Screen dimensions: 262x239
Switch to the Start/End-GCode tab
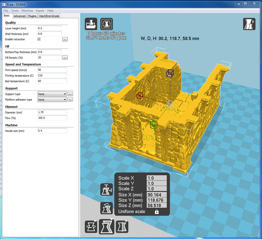point(49,16)
